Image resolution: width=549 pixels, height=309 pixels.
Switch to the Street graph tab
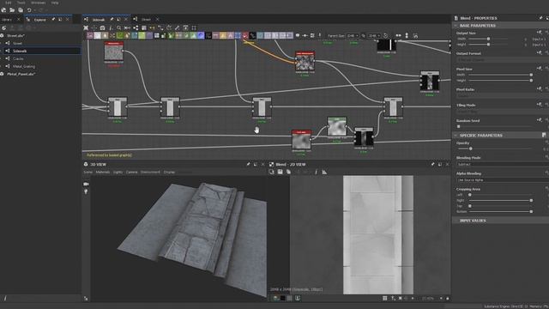(x=146, y=20)
